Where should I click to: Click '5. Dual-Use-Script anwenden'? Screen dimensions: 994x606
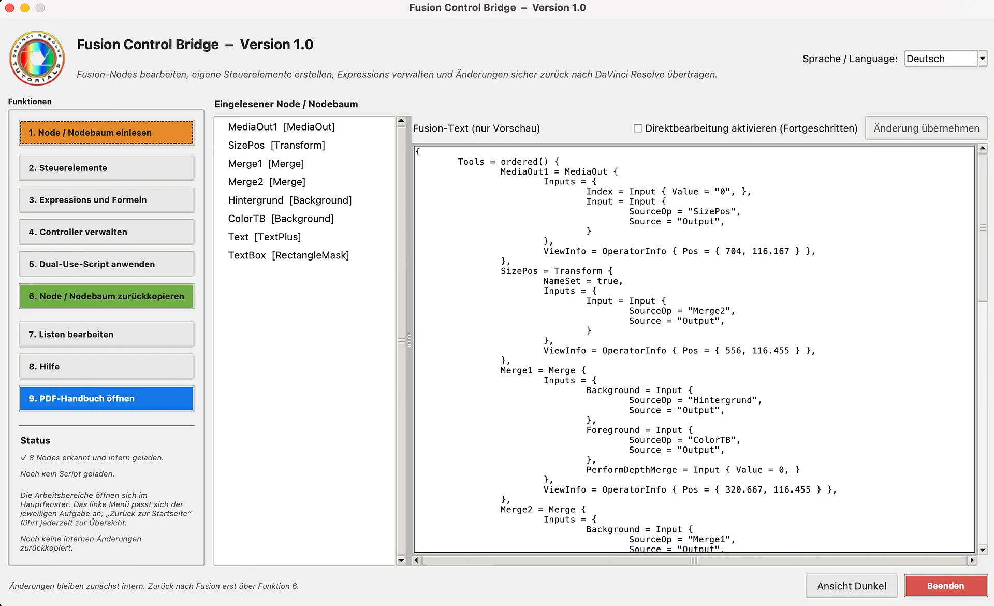tap(107, 264)
